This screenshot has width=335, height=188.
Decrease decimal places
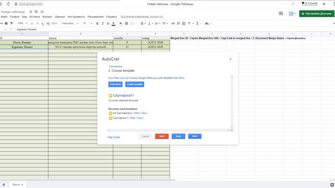(x=43, y=23)
